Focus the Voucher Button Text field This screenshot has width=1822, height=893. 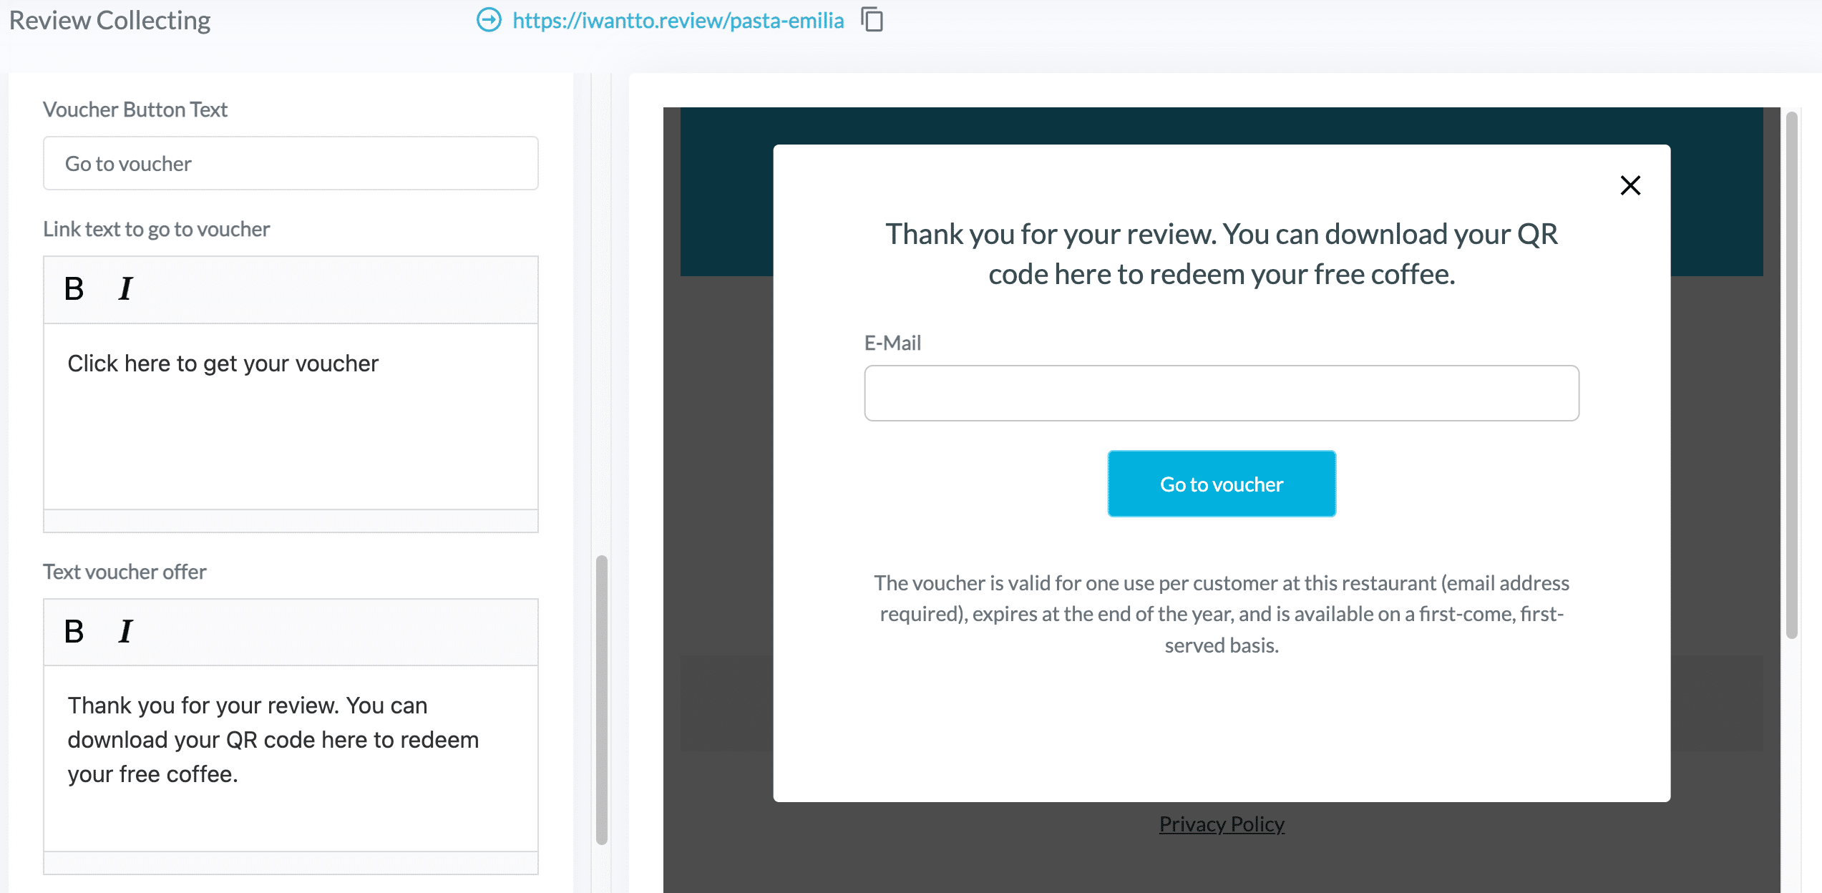[x=291, y=164]
